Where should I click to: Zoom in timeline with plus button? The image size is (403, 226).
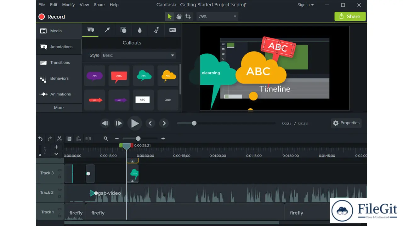tap(163, 138)
